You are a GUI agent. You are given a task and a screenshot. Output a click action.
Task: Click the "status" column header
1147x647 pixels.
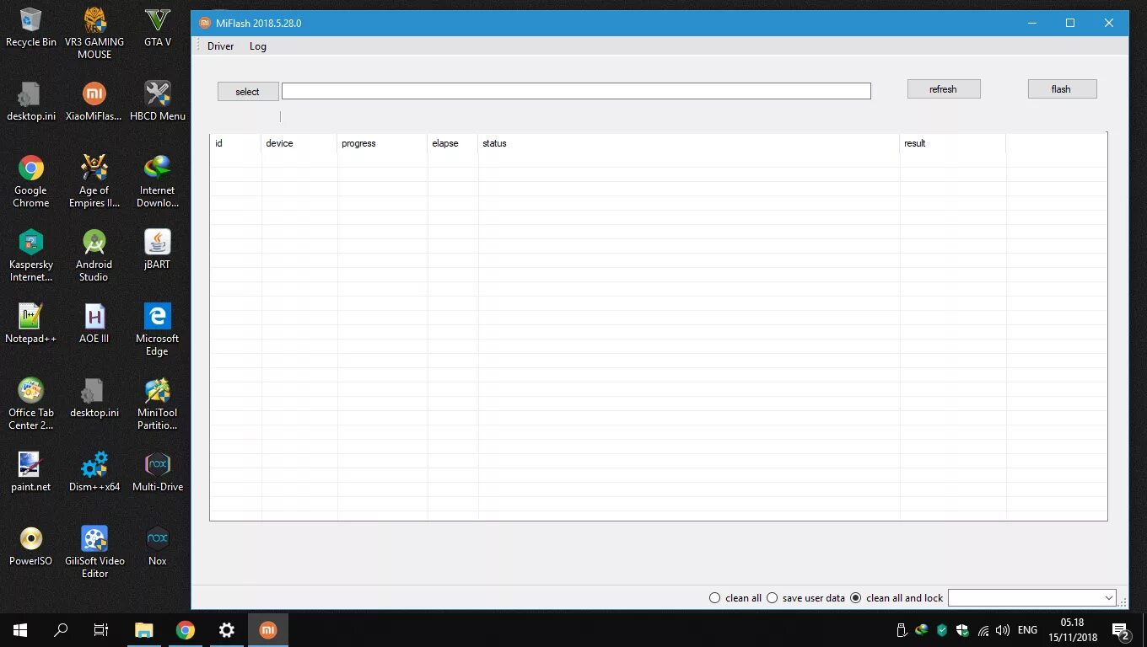688,143
